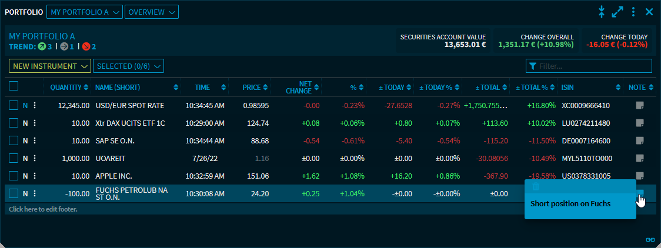Open row menu for APPLE INC.
The height and width of the screenshot is (248, 661).
35,176
